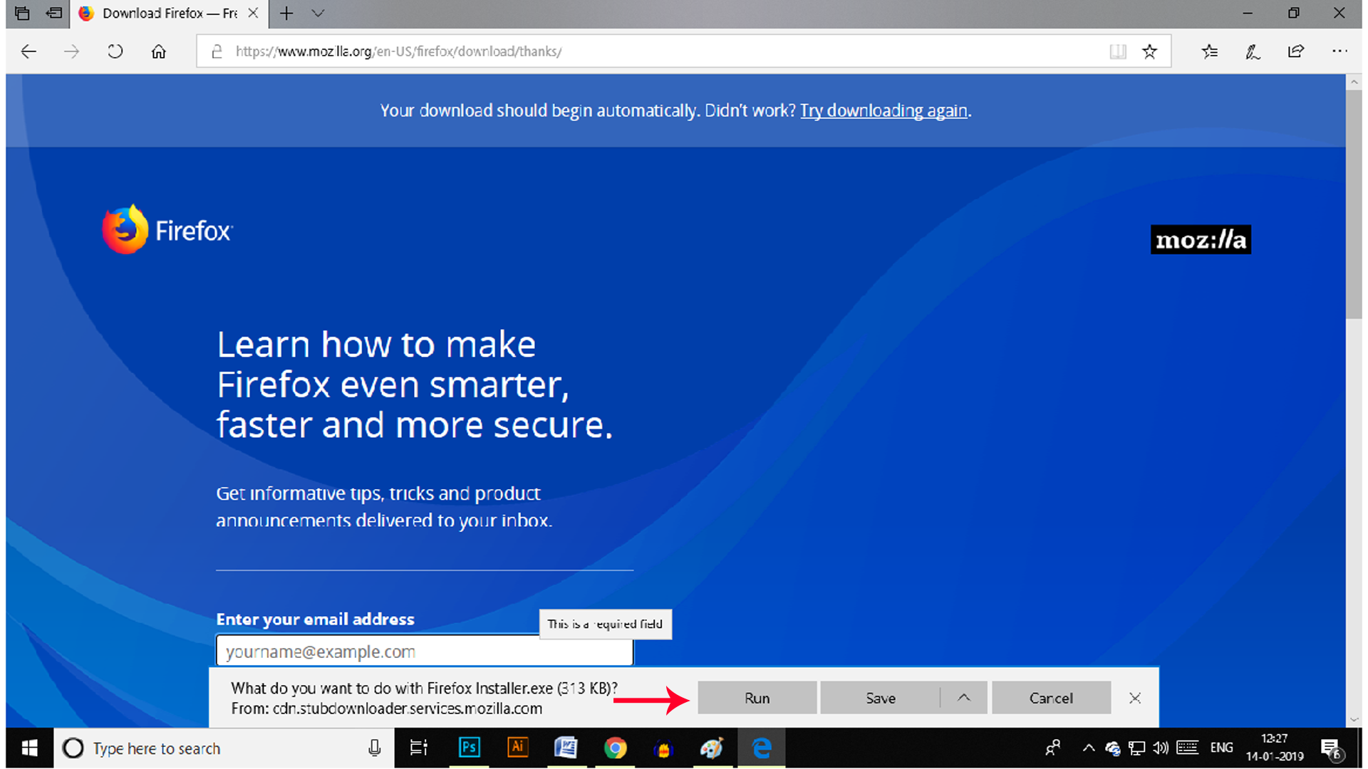Screen dimensions: 1368x769
Task: Add page to favorites with star icon
Action: [x=1149, y=51]
